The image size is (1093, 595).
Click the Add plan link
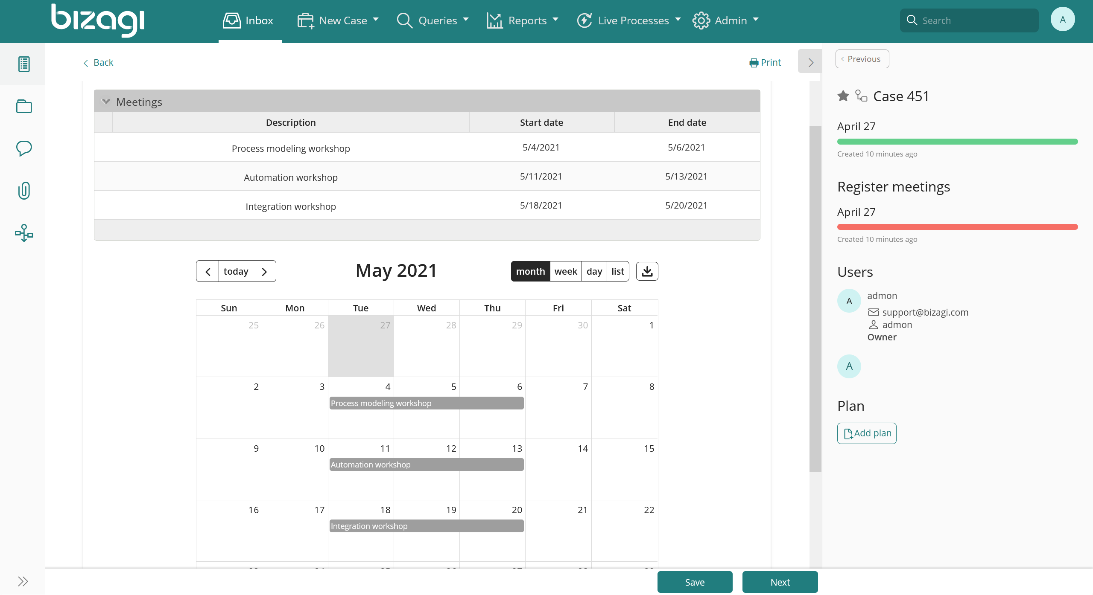click(x=867, y=432)
